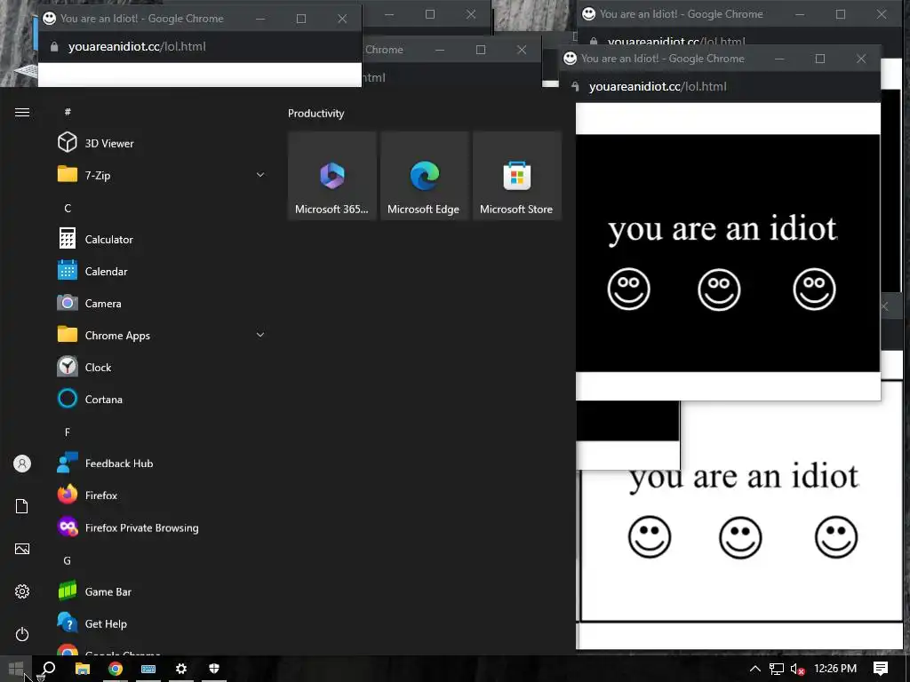Select the C letter header in app list
910x682 pixels.
tap(68, 208)
